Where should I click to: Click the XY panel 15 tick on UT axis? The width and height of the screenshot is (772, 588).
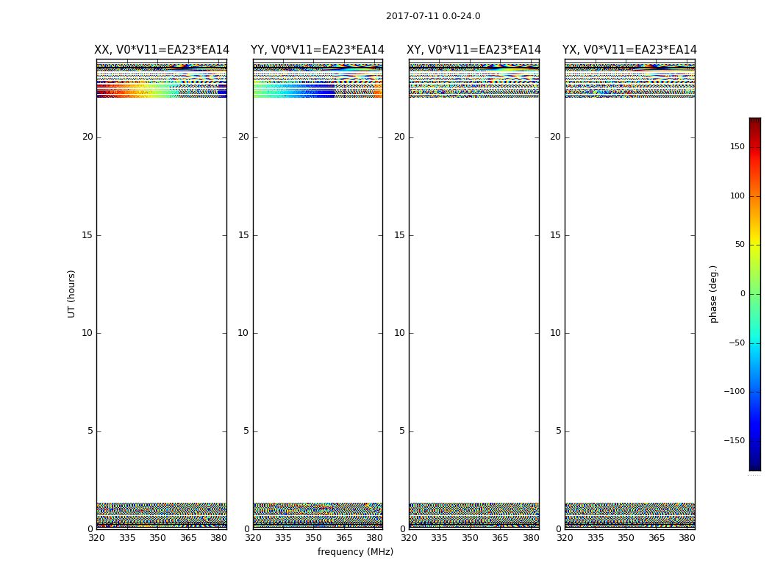coord(399,234)
